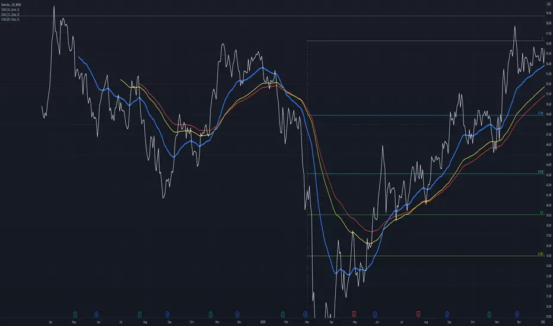Screen dimensions: 553x326
Task: Click the 43.00 value on price scale
Action: pos(548,175)
